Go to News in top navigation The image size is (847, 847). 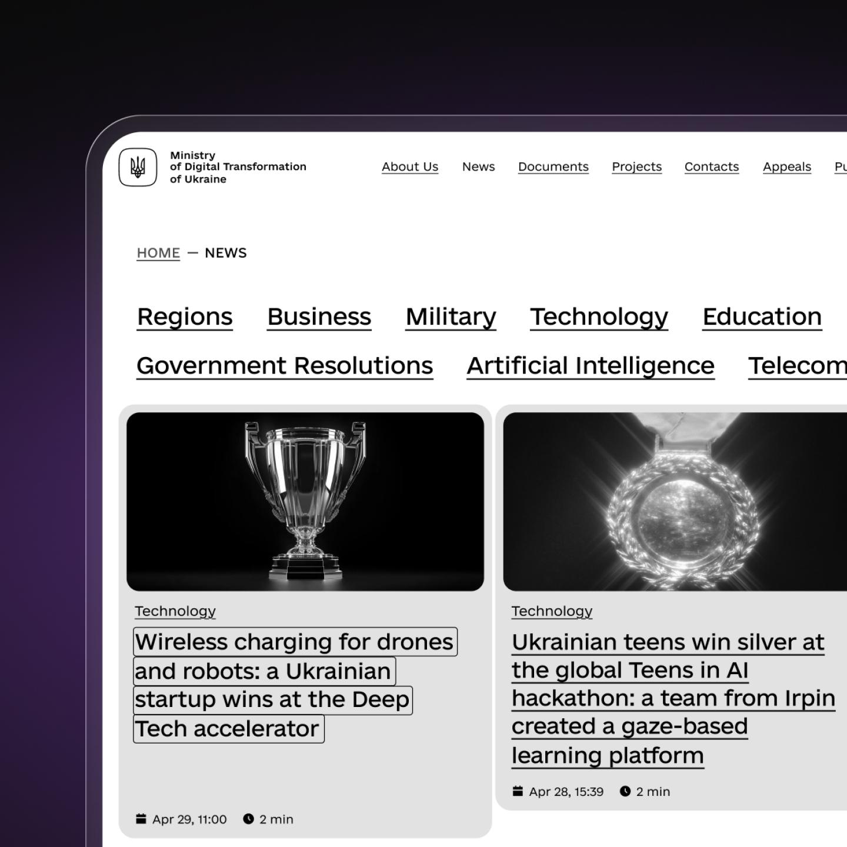coord(478,166)
